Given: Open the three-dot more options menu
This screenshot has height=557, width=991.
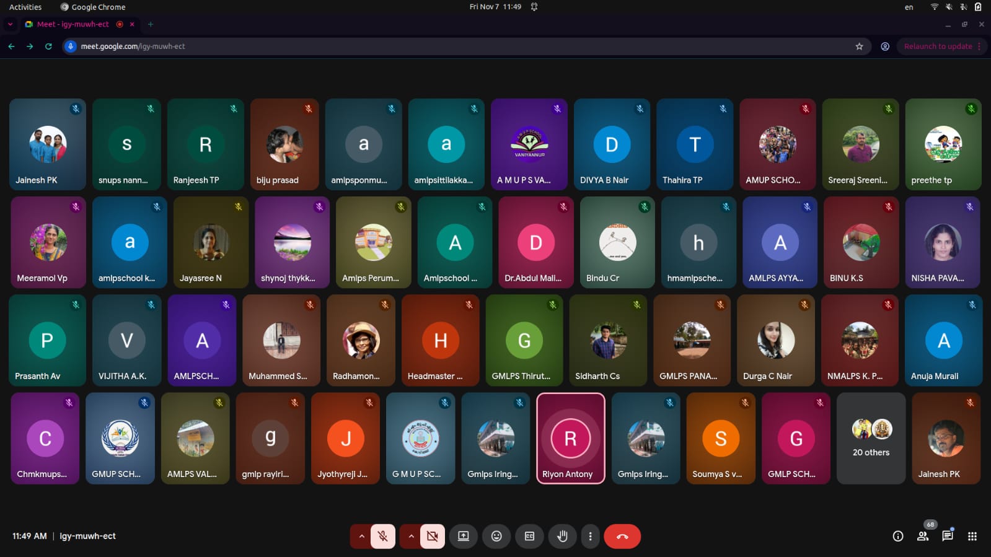Looking at the screenshot, I should click(x=590, y=537).
